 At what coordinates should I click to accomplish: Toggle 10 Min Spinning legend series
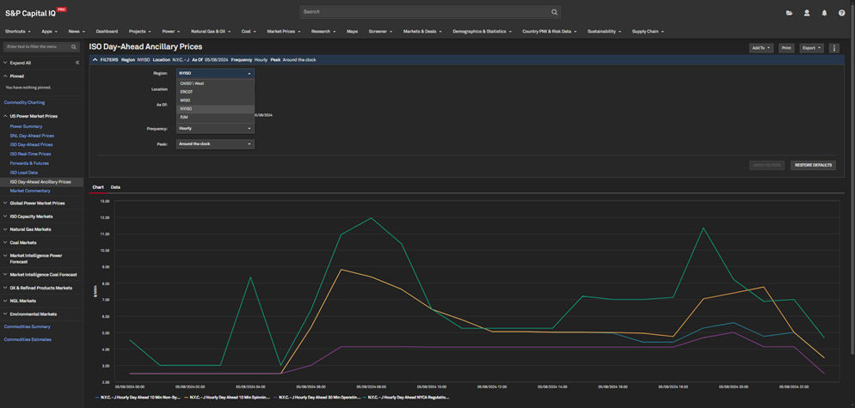(229, 398)
